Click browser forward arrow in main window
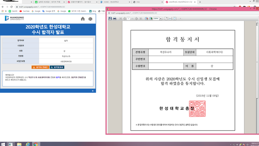259x146 pixels. pyautogui.click(x=7, y=7)
